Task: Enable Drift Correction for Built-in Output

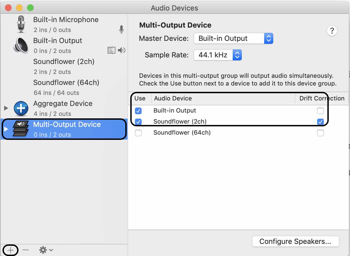Action: click(x=320, y=111)
